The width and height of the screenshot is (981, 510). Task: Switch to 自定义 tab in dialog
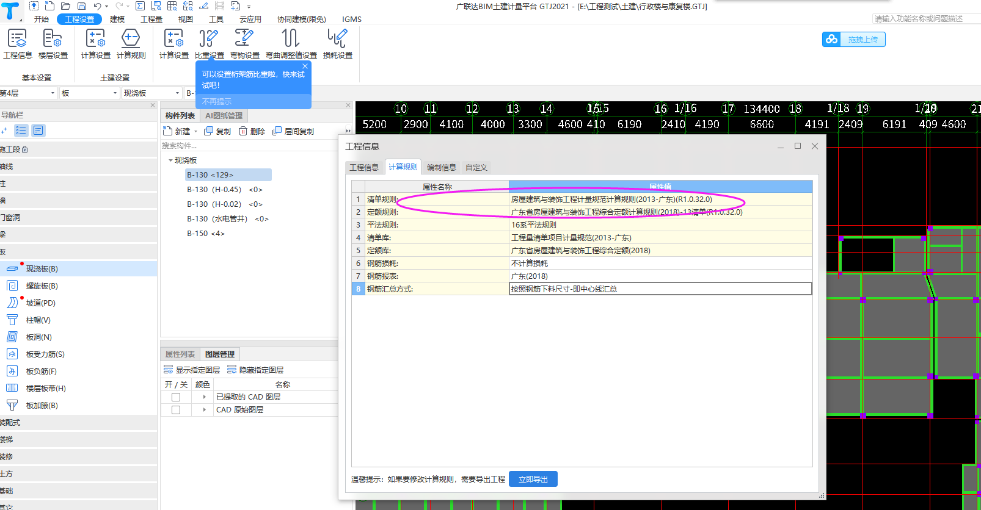coord(476,167)
